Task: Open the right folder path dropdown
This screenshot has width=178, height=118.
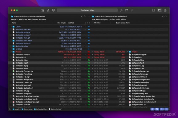Action: click(162, 16)
